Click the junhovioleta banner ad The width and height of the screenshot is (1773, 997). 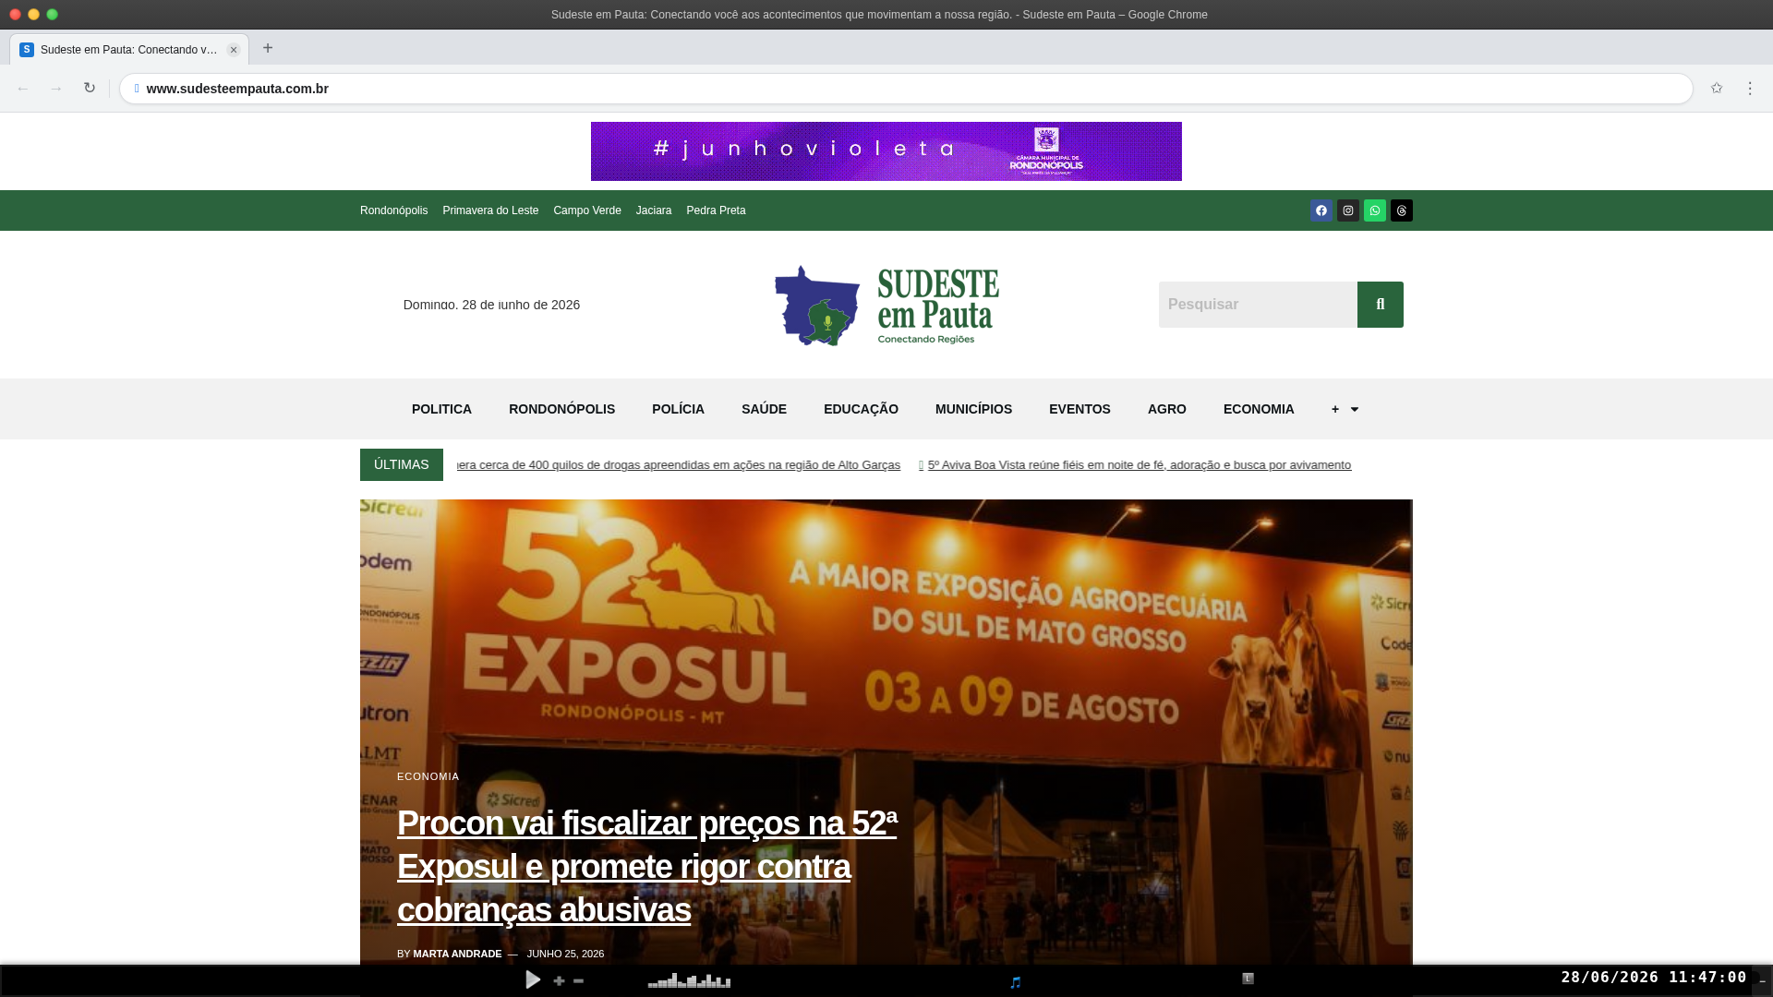pyautogui.click(x=886, y=151)
